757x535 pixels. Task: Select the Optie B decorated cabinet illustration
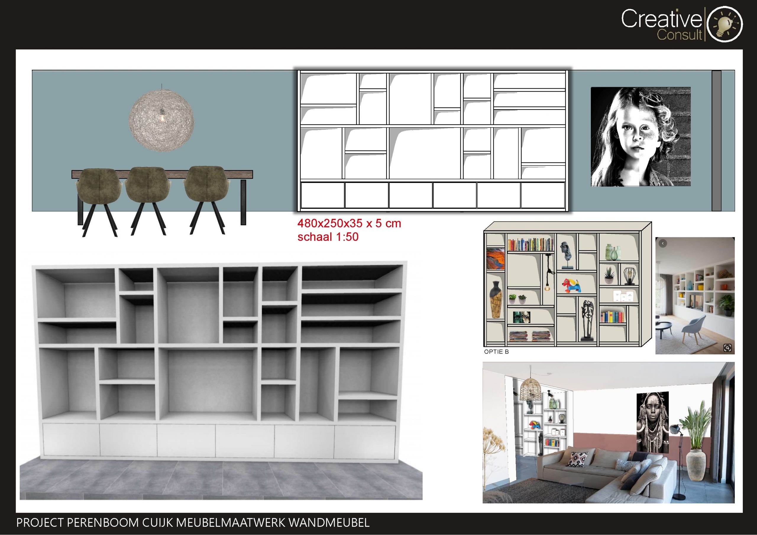(567, 284)
